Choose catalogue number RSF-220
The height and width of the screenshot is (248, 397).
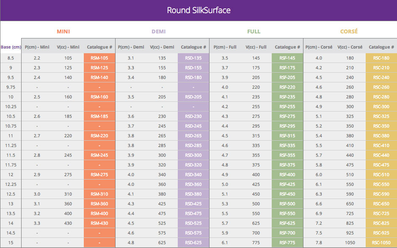tap(287, 87)
